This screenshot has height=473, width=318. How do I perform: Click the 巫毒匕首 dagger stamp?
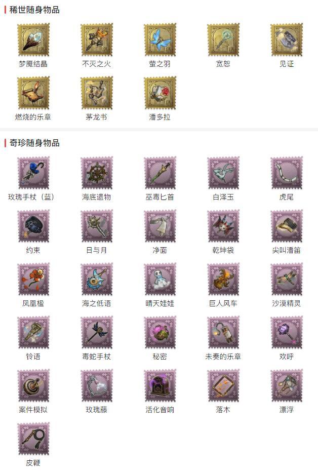[x=160, y=173]
